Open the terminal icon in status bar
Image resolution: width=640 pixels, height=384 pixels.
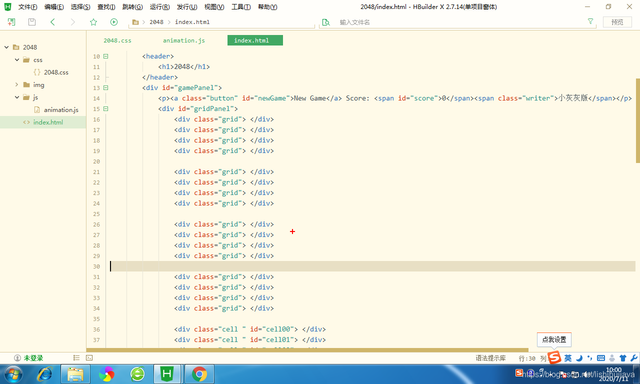pos(89,358)
